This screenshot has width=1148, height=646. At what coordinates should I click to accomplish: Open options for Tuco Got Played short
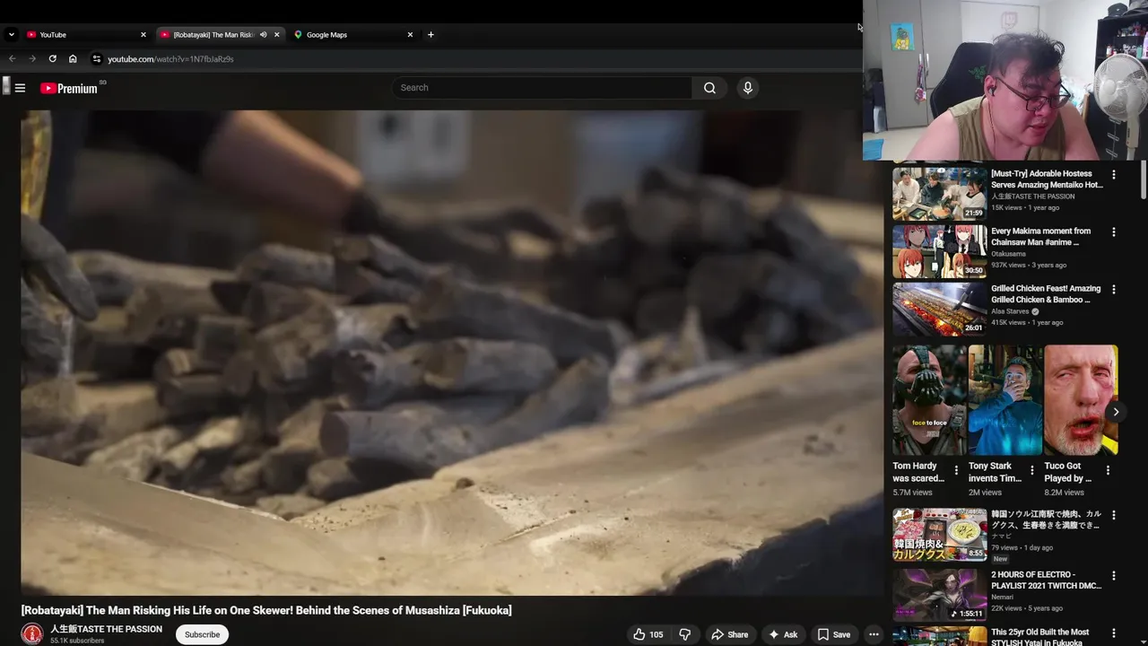coord(1108,470)
